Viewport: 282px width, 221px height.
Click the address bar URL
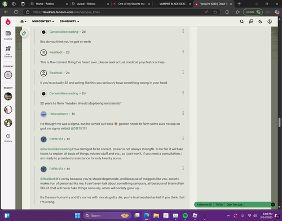(x=66, y=12)
